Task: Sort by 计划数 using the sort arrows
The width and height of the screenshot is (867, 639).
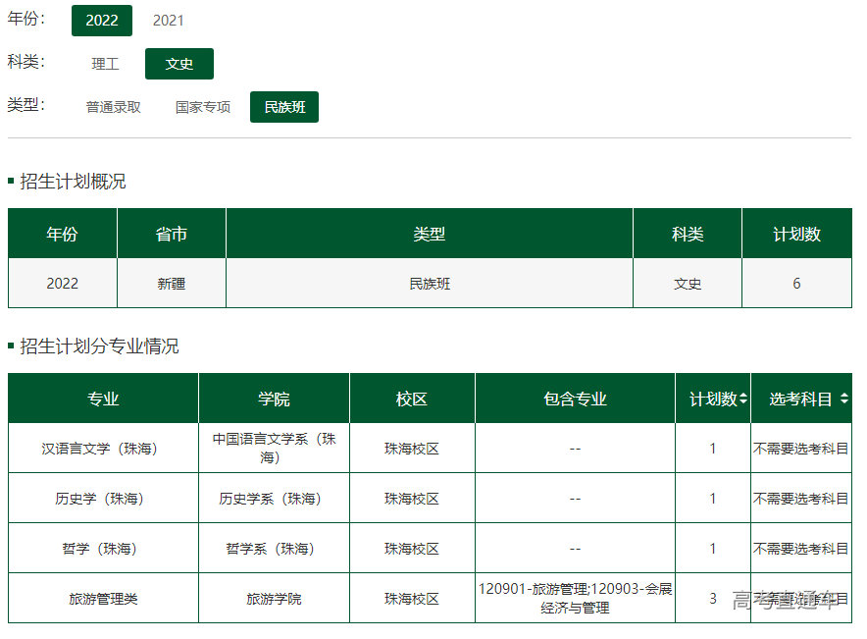Action: click(743, 399)
